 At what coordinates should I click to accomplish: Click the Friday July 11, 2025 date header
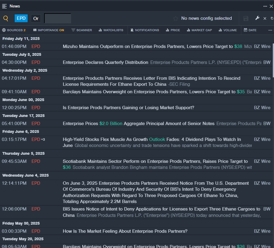point(21,39)
